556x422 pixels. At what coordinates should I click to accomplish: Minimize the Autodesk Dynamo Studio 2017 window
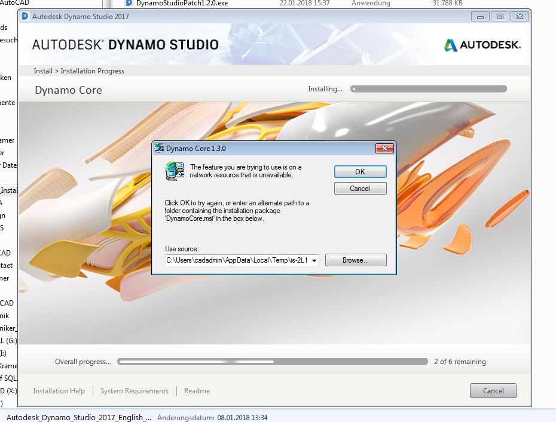point(481,17)
